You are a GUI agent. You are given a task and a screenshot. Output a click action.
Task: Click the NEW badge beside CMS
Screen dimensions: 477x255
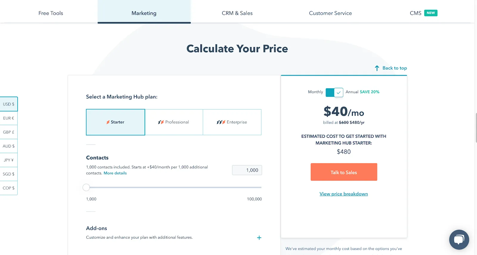coord(431,13)
